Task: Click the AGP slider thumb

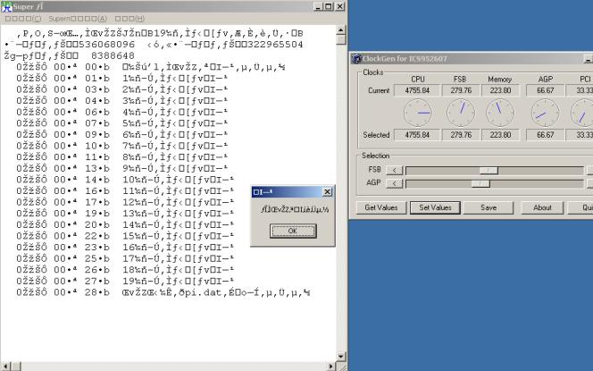Action: coord(480,183)
